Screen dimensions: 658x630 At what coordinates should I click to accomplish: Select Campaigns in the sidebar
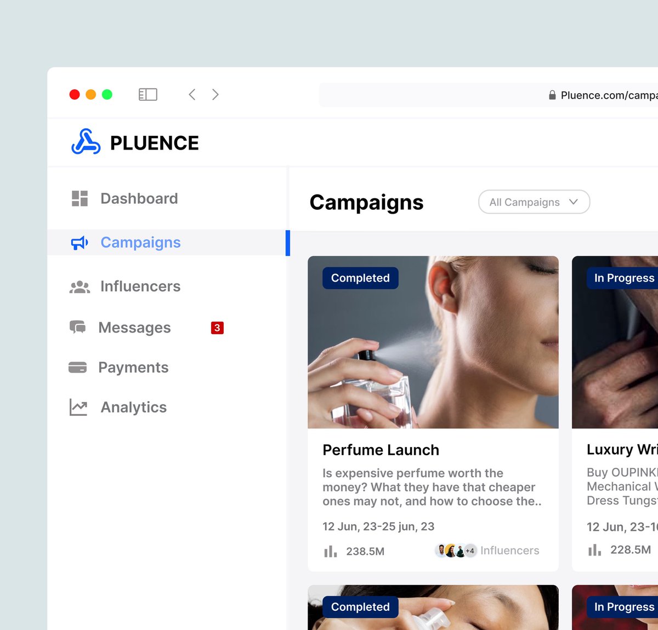coord(167,243)
